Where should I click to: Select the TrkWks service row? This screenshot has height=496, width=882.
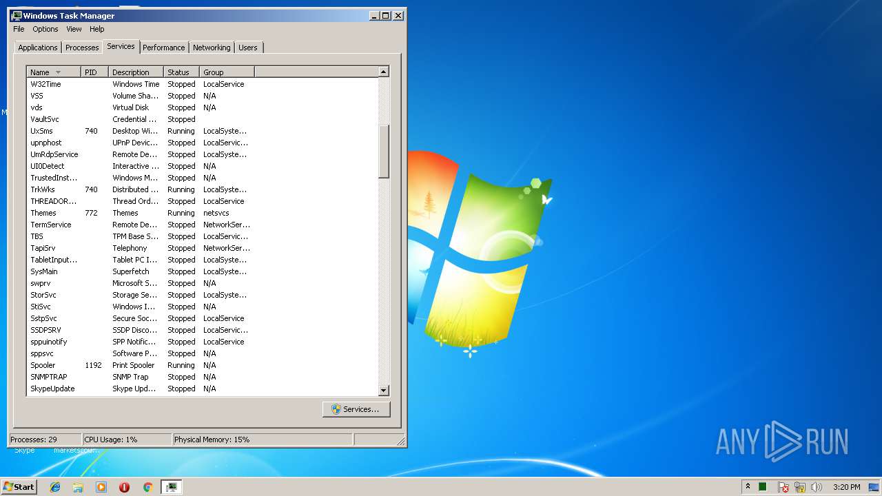tap(203, 189)
